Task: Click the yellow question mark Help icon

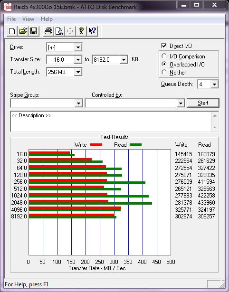Action: [x=81, y=31]
